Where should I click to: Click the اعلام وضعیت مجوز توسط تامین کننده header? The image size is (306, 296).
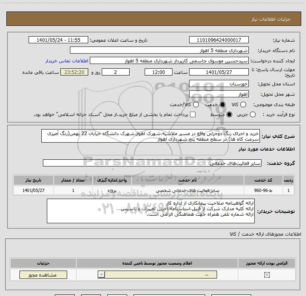click(157, 263)
